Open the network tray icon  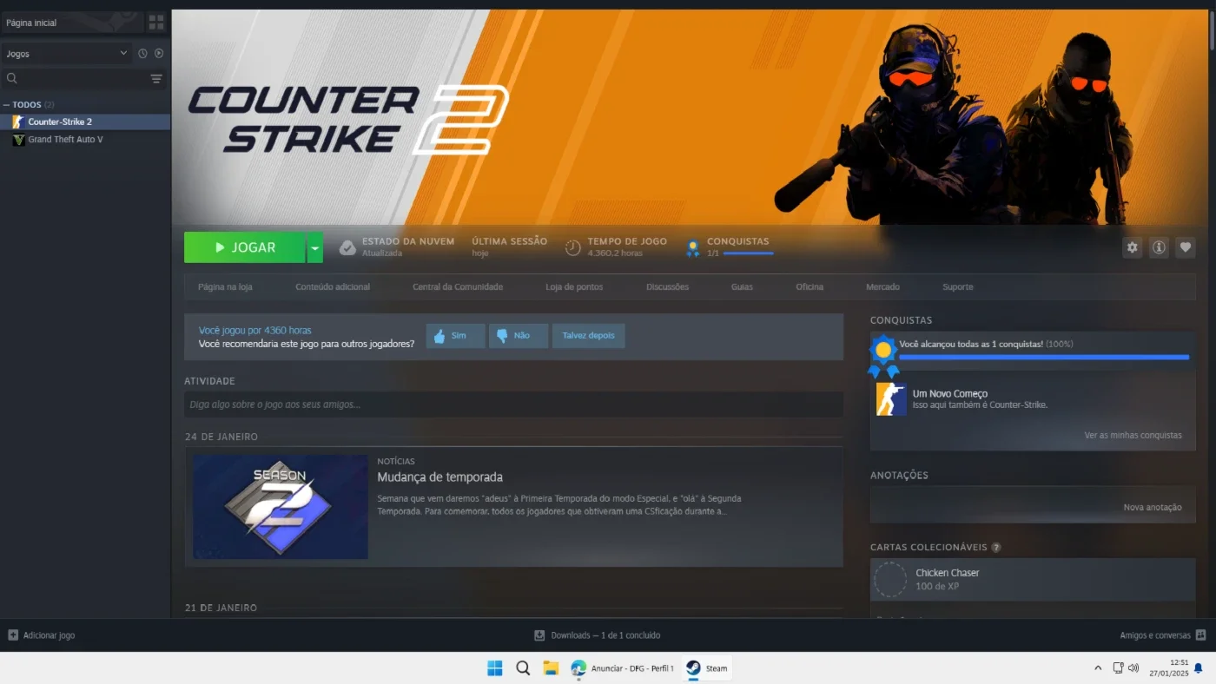coord(1118,668)
